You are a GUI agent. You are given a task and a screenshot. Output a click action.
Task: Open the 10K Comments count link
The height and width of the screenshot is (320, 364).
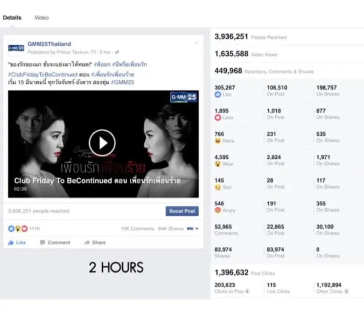point(137,229)
